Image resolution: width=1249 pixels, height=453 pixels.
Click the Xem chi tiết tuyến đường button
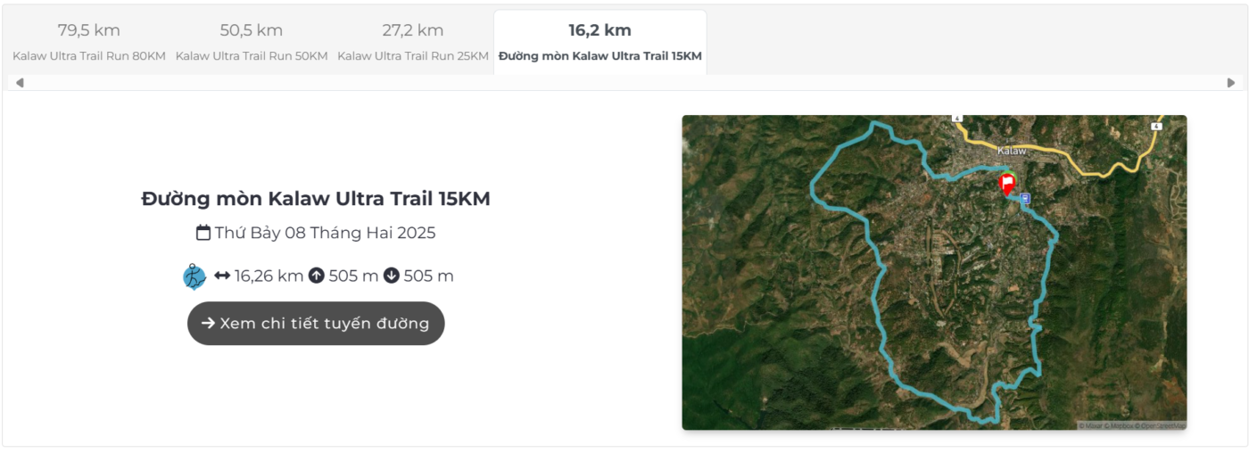[x=316, y=324]
